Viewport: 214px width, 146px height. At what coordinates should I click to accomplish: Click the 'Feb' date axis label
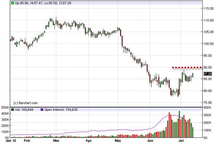[27, 141]
